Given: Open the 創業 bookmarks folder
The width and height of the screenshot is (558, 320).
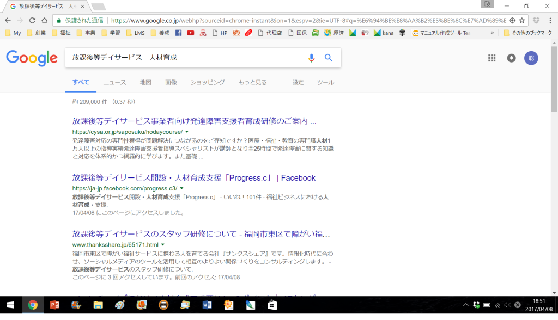Looking at the screenshot, I should coord(37,33).
